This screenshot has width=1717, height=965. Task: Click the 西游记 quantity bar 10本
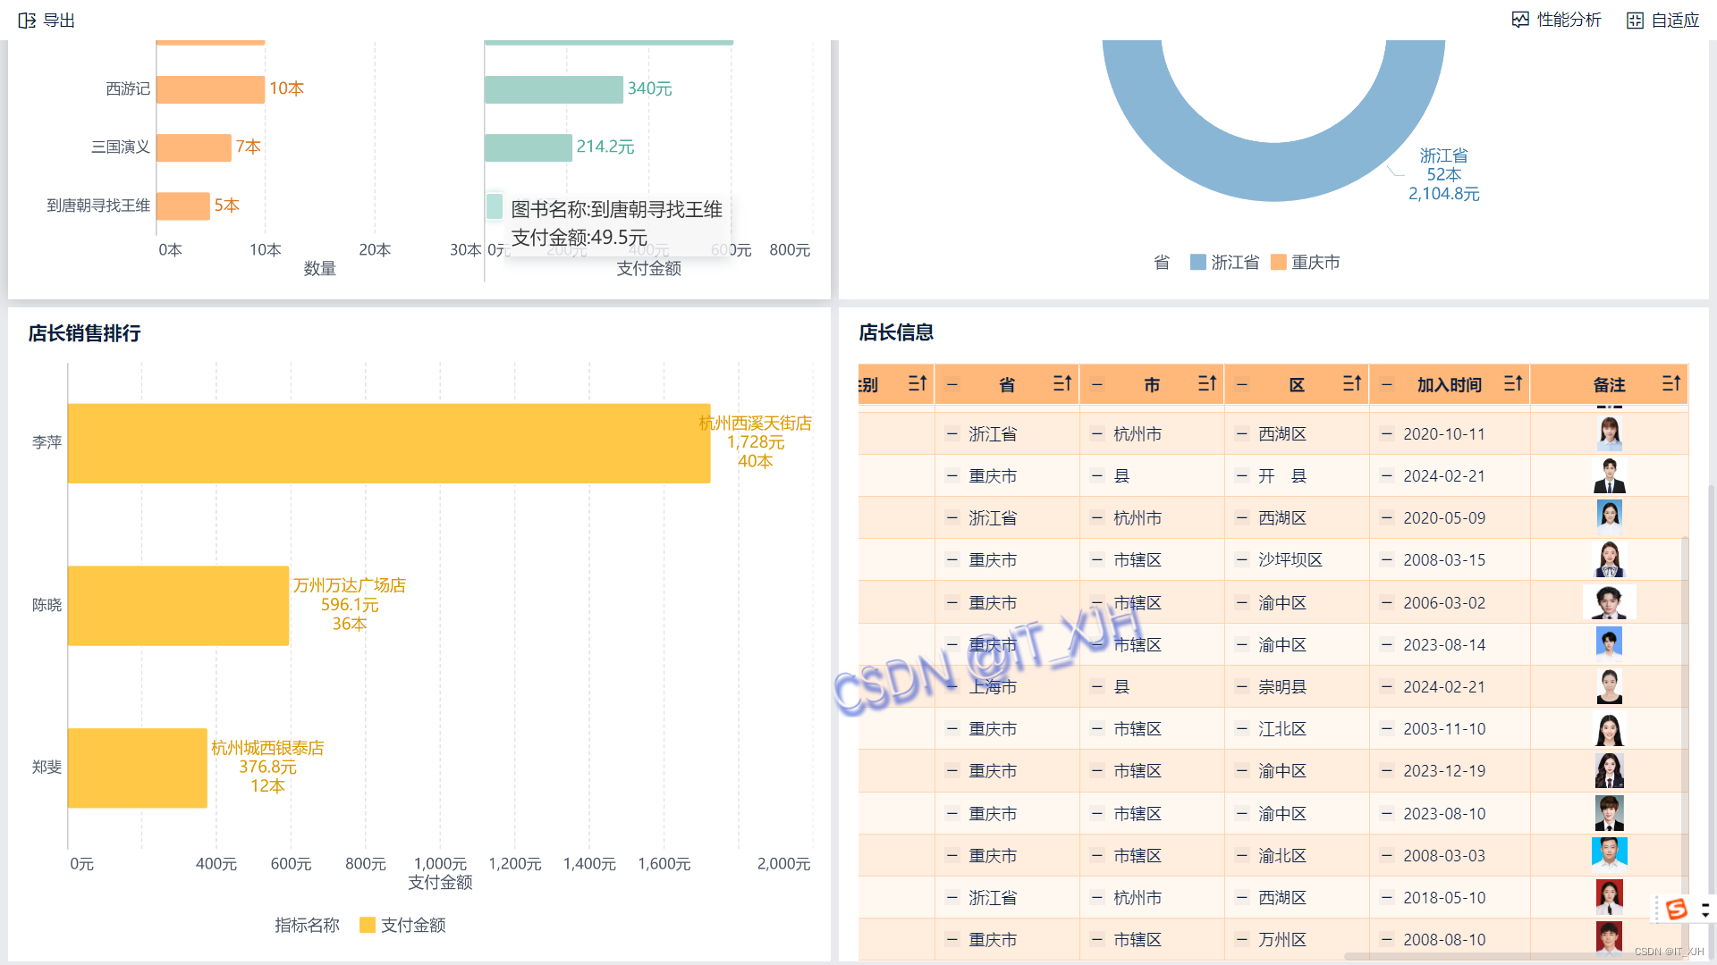210,88
